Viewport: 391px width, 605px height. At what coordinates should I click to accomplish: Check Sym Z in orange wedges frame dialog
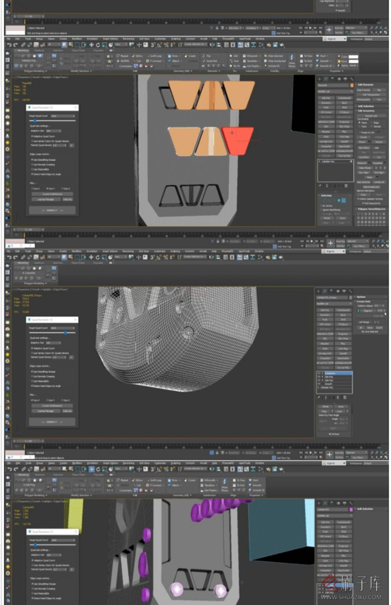66,189
